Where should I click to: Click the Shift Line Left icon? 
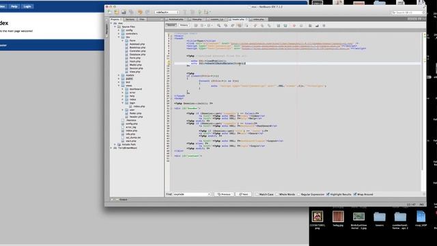pyautogui.click(x=279, y=26)
